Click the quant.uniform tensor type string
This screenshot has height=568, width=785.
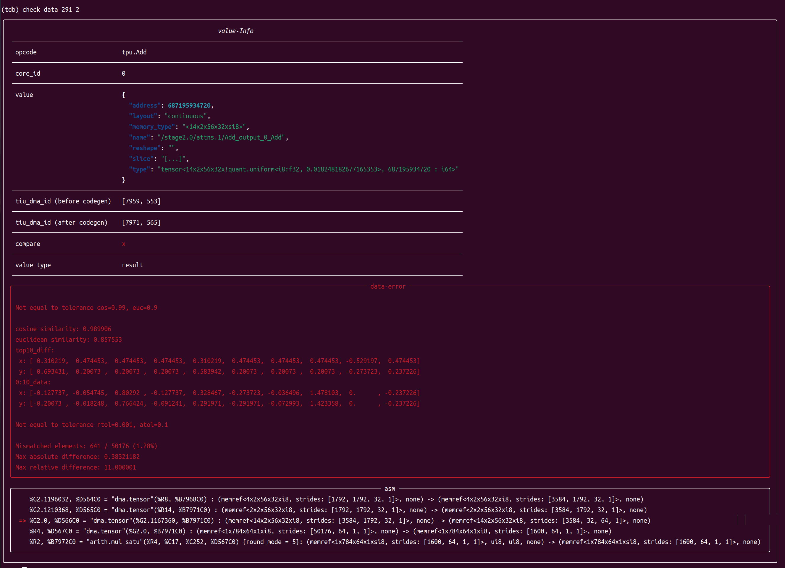307,169
